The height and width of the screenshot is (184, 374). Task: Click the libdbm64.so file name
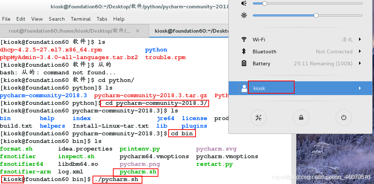(x=78, y=164)
